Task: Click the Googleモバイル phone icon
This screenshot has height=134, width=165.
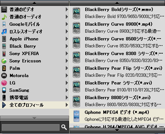Action: point(4,24)
